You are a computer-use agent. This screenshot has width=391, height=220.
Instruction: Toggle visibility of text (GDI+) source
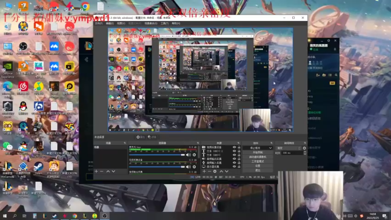234,155
